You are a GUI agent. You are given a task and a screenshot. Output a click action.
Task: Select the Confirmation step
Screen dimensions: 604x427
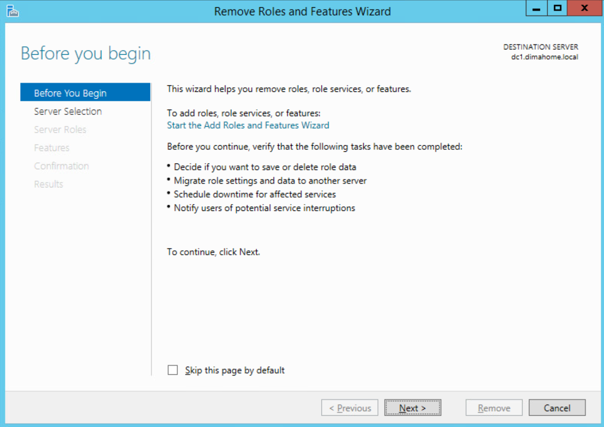pyautogui.click(x=61, y=166)
